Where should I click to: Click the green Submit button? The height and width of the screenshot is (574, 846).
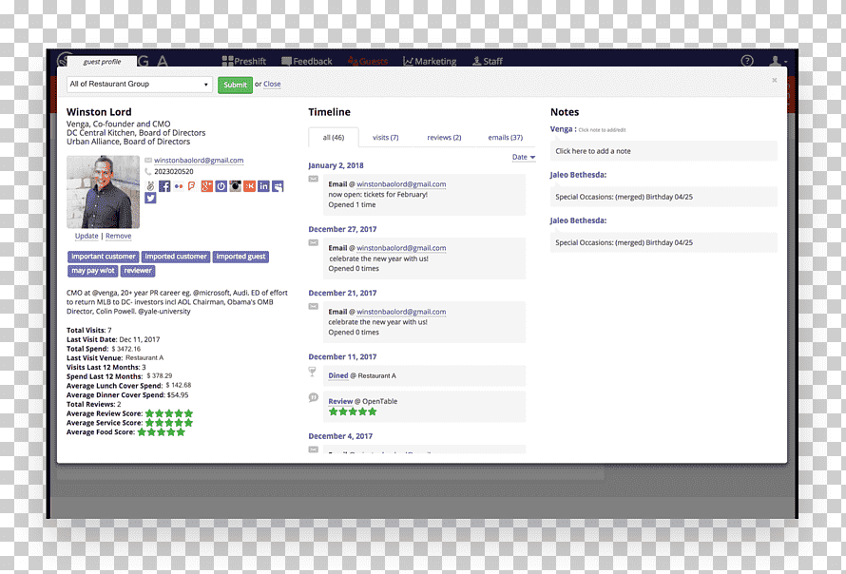(235, 85)
